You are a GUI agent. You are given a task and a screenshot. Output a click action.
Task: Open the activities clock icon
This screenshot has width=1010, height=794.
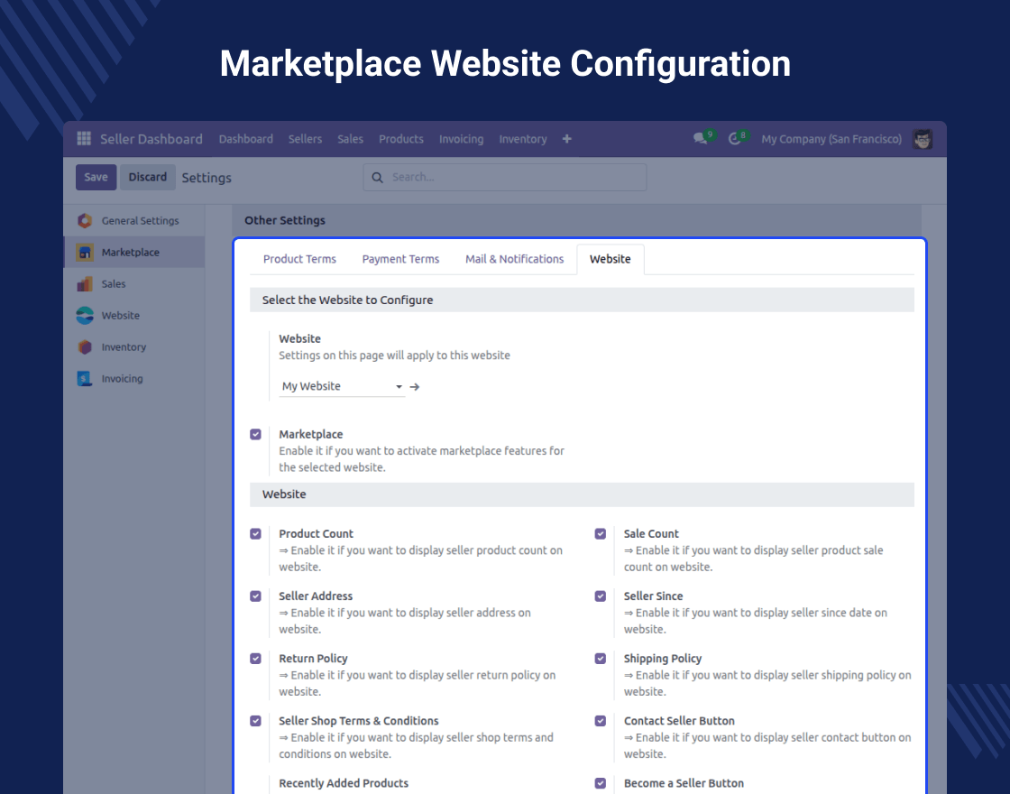point(734,139)
